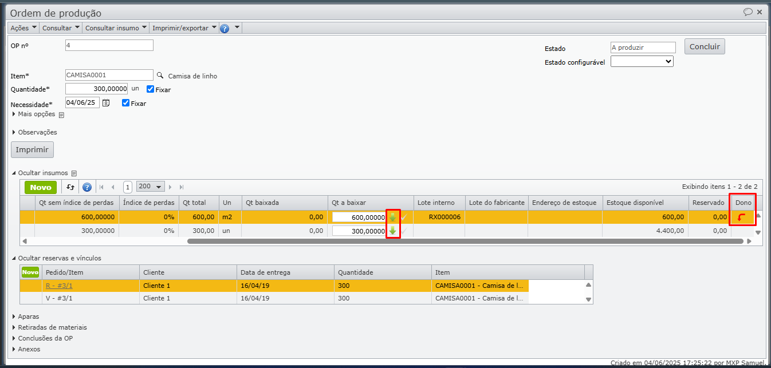Click the Imprimir button

32,150
